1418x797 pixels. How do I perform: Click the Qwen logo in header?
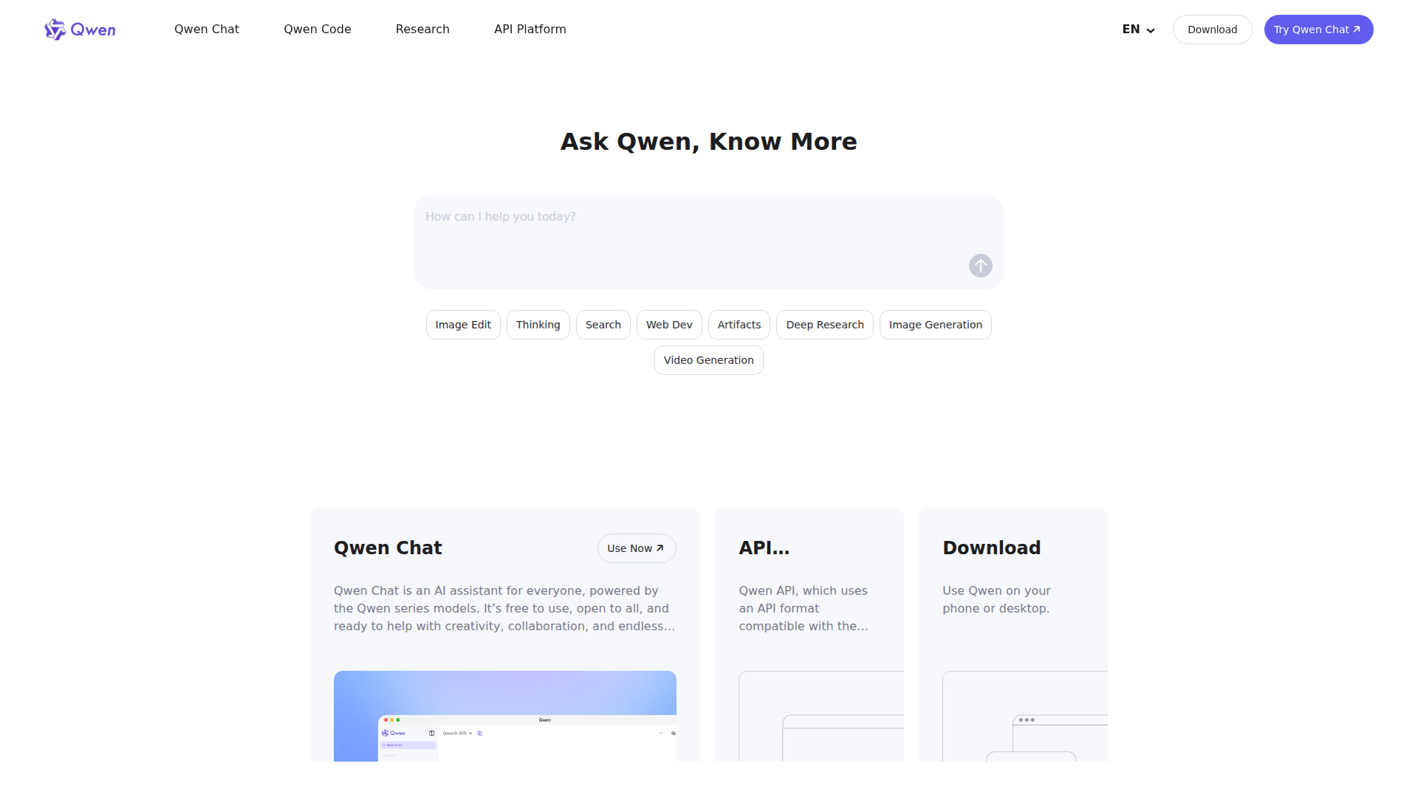pyautogui.click(x=80, y=30)
